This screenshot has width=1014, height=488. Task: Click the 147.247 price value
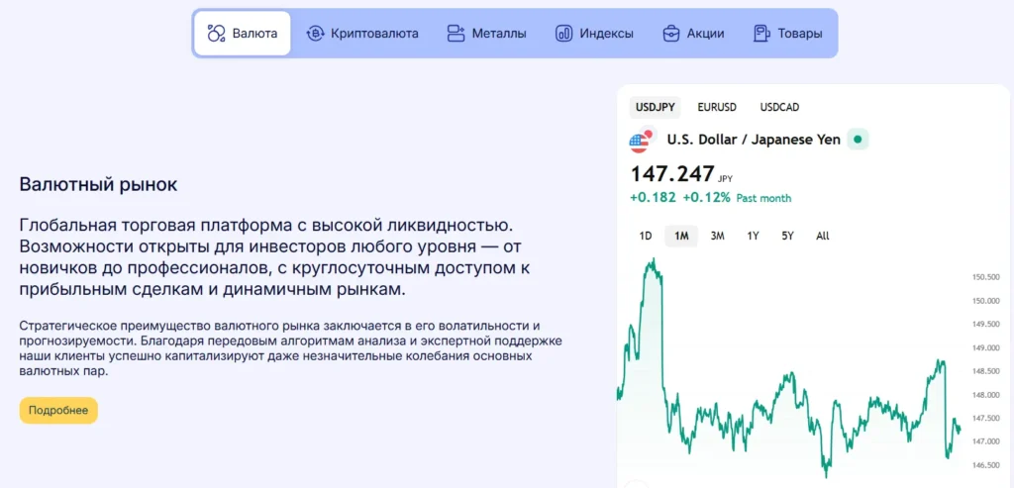[672, 174]
